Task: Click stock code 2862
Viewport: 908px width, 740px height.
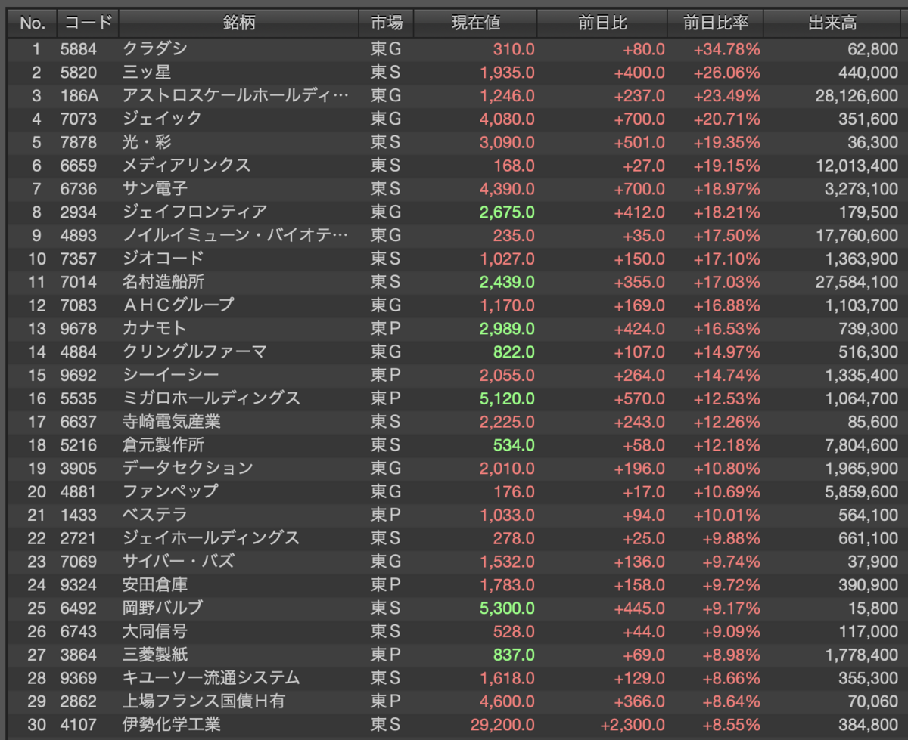Action: [78, 701]
